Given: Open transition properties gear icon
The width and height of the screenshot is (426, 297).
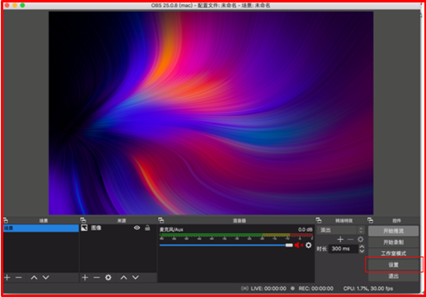Looking at the screenshot, I should coord(361,240).
